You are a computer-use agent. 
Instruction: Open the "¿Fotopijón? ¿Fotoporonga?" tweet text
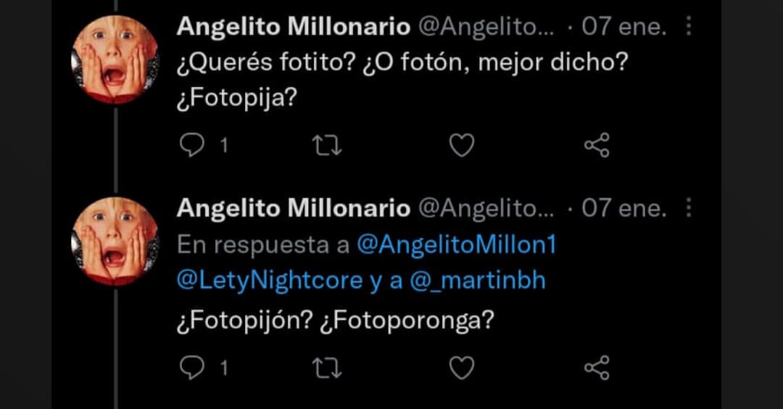click(x=335, y=320)
